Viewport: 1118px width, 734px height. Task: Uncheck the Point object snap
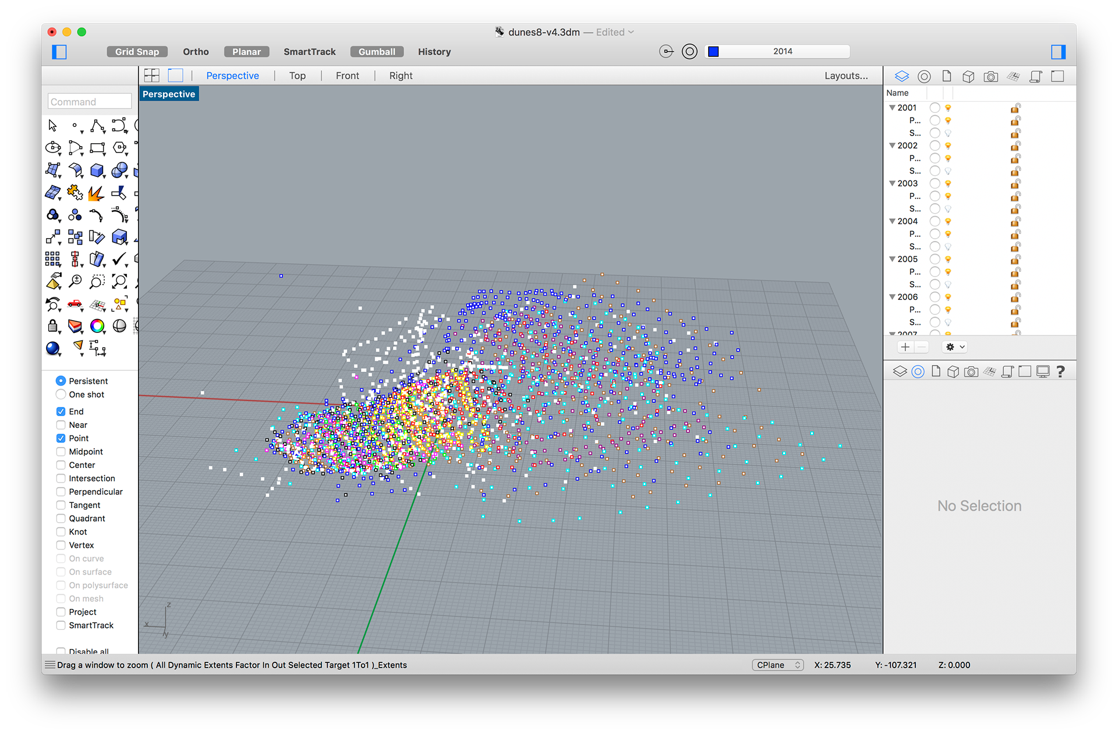point(61,438)
